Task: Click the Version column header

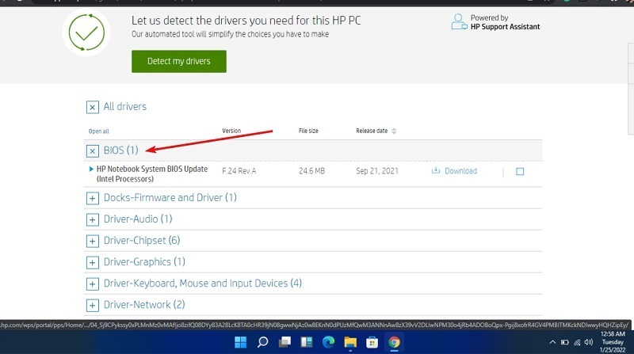Action: tap(231, 131)
